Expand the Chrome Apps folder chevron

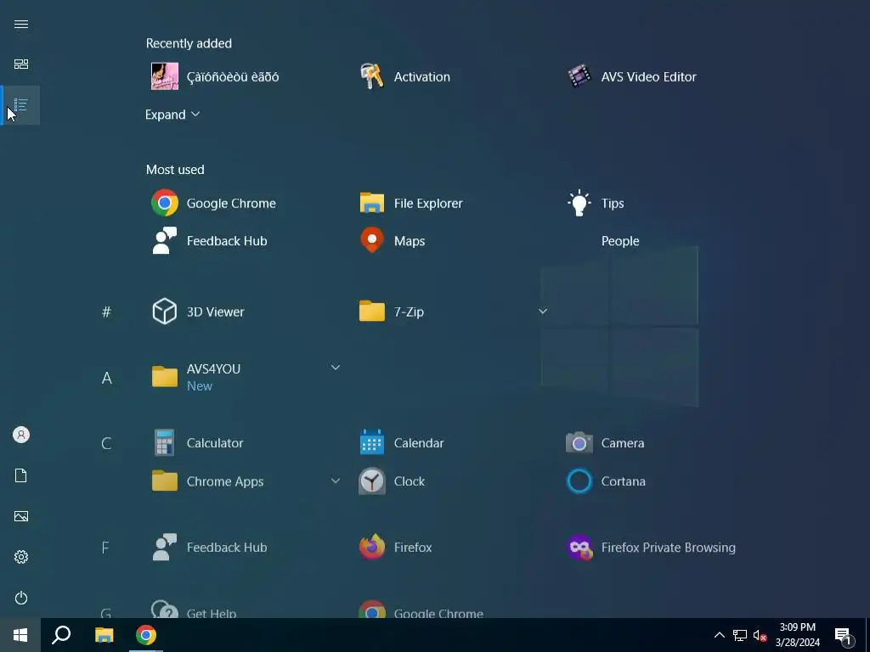(335, 481)
